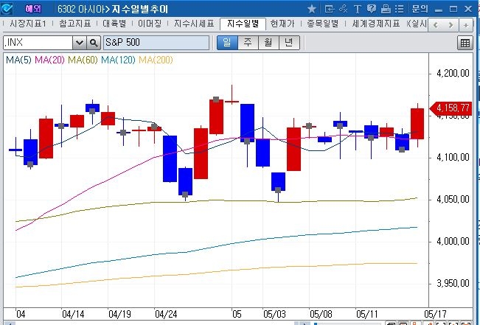Click the MA(200) indicator label
This screenshot has height=325, width=480.
156,60
